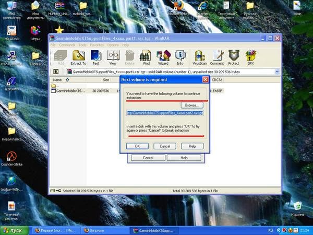
Task: Go up one folder level icon
Action: [x=56, y=72]
